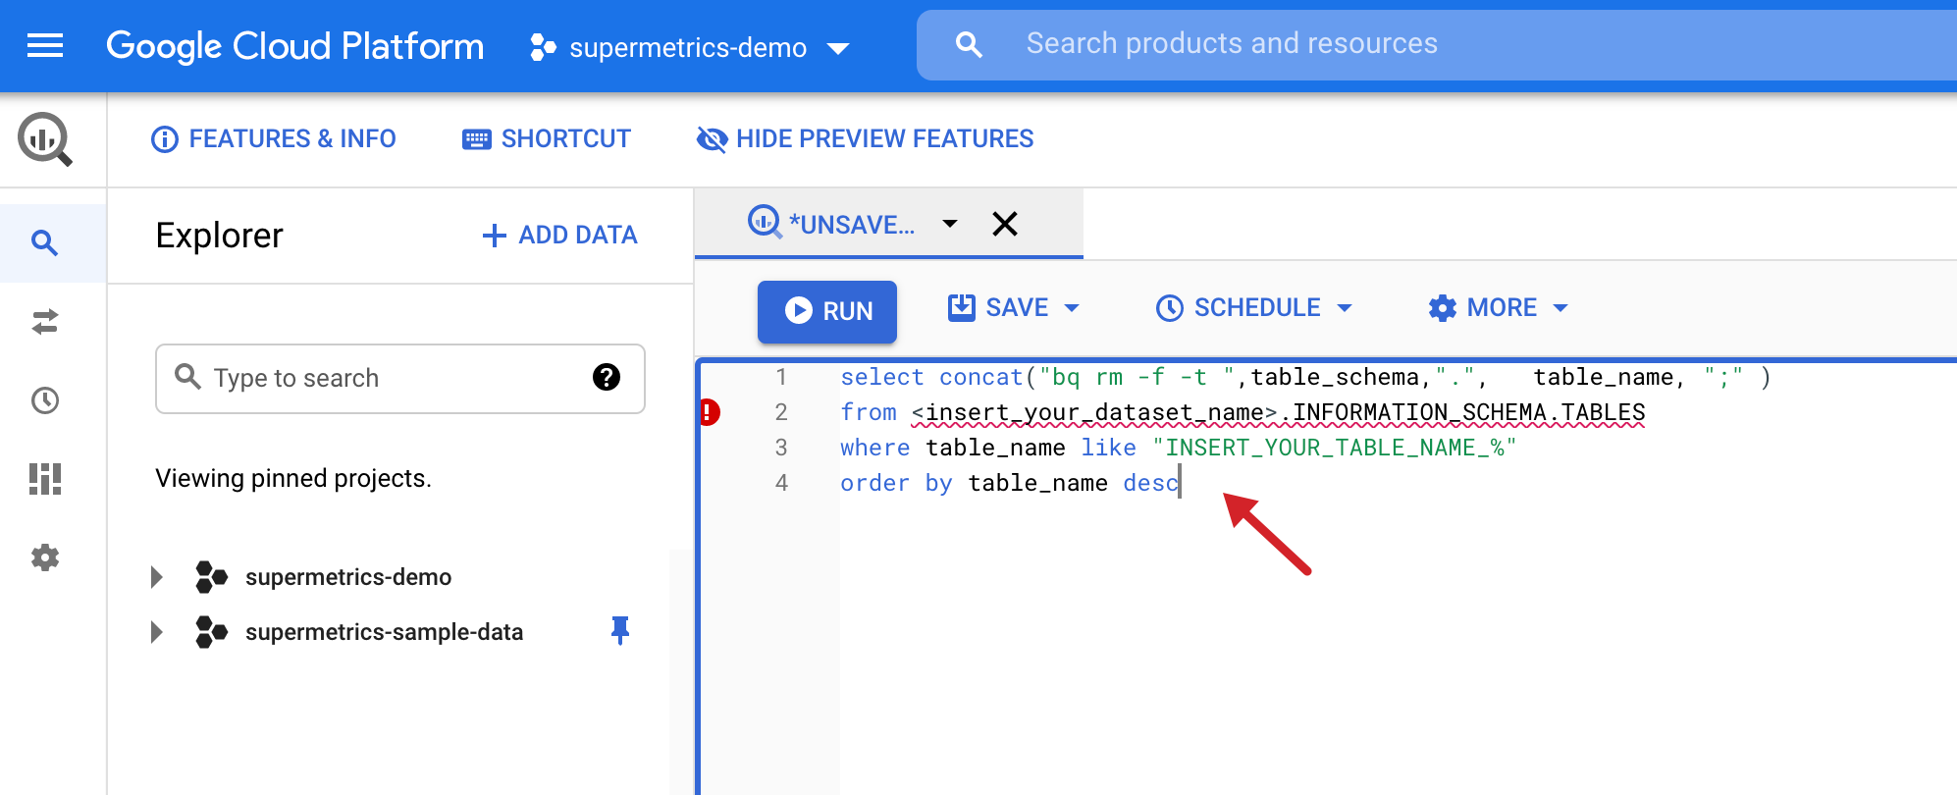Click the help question mark in Explorer search
The width and height of the screenshot is (1957, 795).
607,377
